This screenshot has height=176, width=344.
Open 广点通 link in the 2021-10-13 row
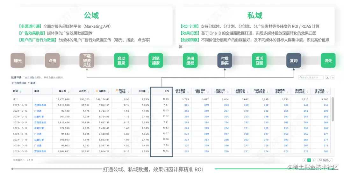(38, 111)
